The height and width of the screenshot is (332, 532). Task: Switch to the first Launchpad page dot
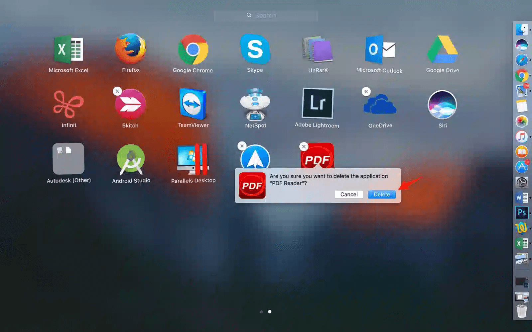click(x=261, y=312)
